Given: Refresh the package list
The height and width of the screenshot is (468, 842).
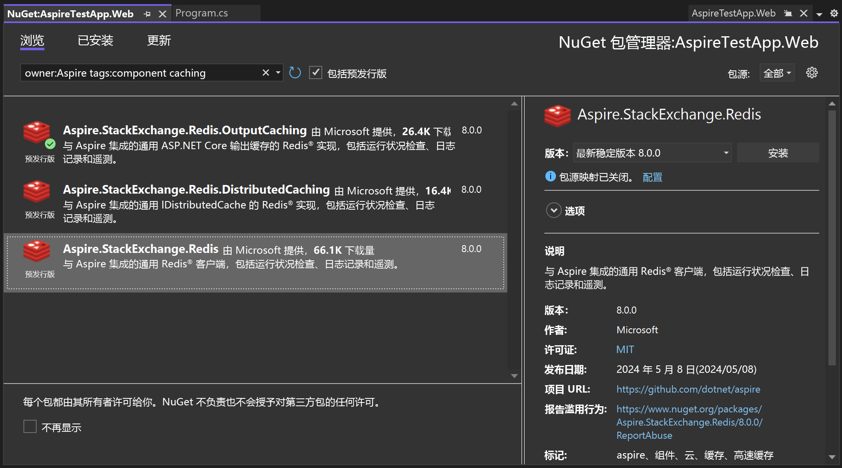Looking at the screenshot, I should 295,73.
